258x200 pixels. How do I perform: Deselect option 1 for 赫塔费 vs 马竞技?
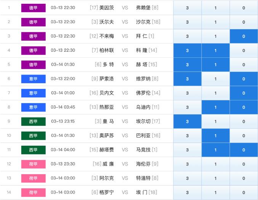tap(216, 150)
